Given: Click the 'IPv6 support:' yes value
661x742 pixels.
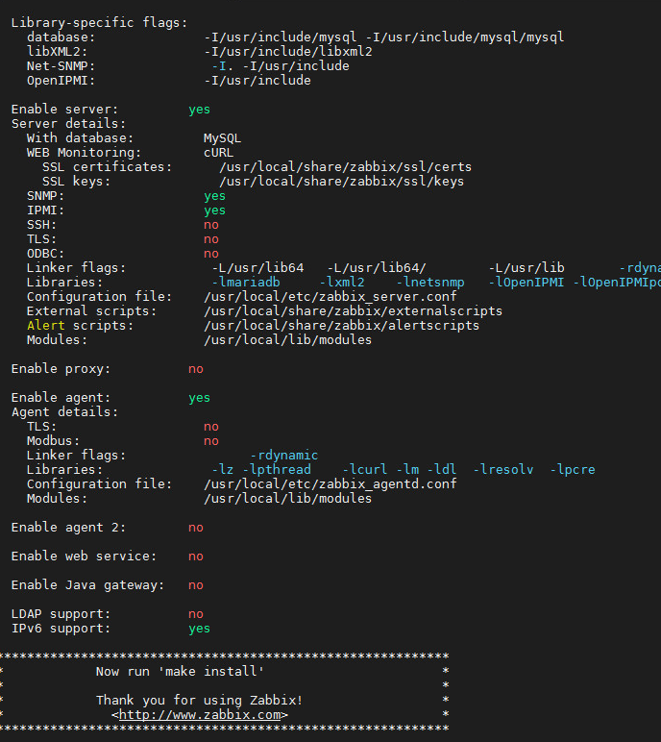Looking at the screenshot, I should point(199,629).
